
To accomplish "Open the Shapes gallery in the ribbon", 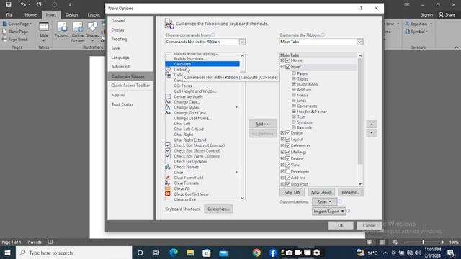I will (92, 32).
